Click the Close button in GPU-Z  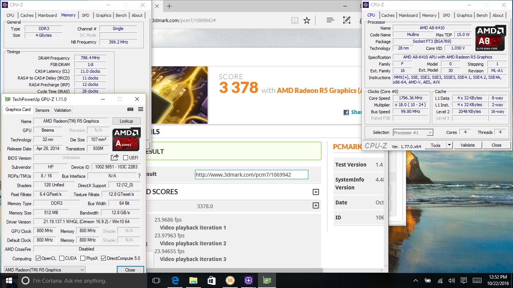point(130,270)
